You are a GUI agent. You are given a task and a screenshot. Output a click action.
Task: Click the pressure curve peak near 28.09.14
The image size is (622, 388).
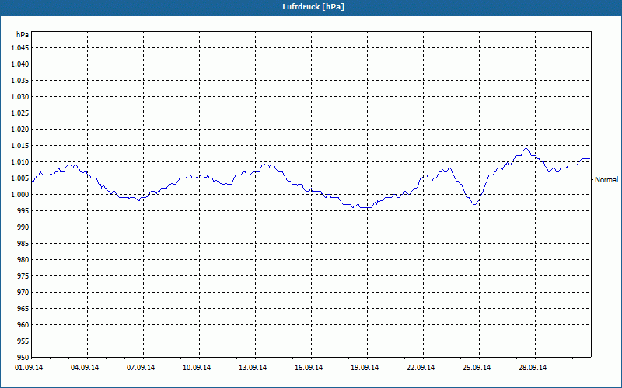[526, 149]
